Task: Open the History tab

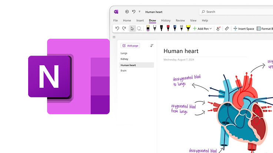Action: (x=166, y=20)
